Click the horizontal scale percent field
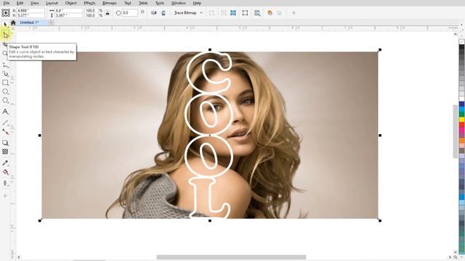Image resolution: width=465 pixels, height=261 pixels. (x=92, y=10)
